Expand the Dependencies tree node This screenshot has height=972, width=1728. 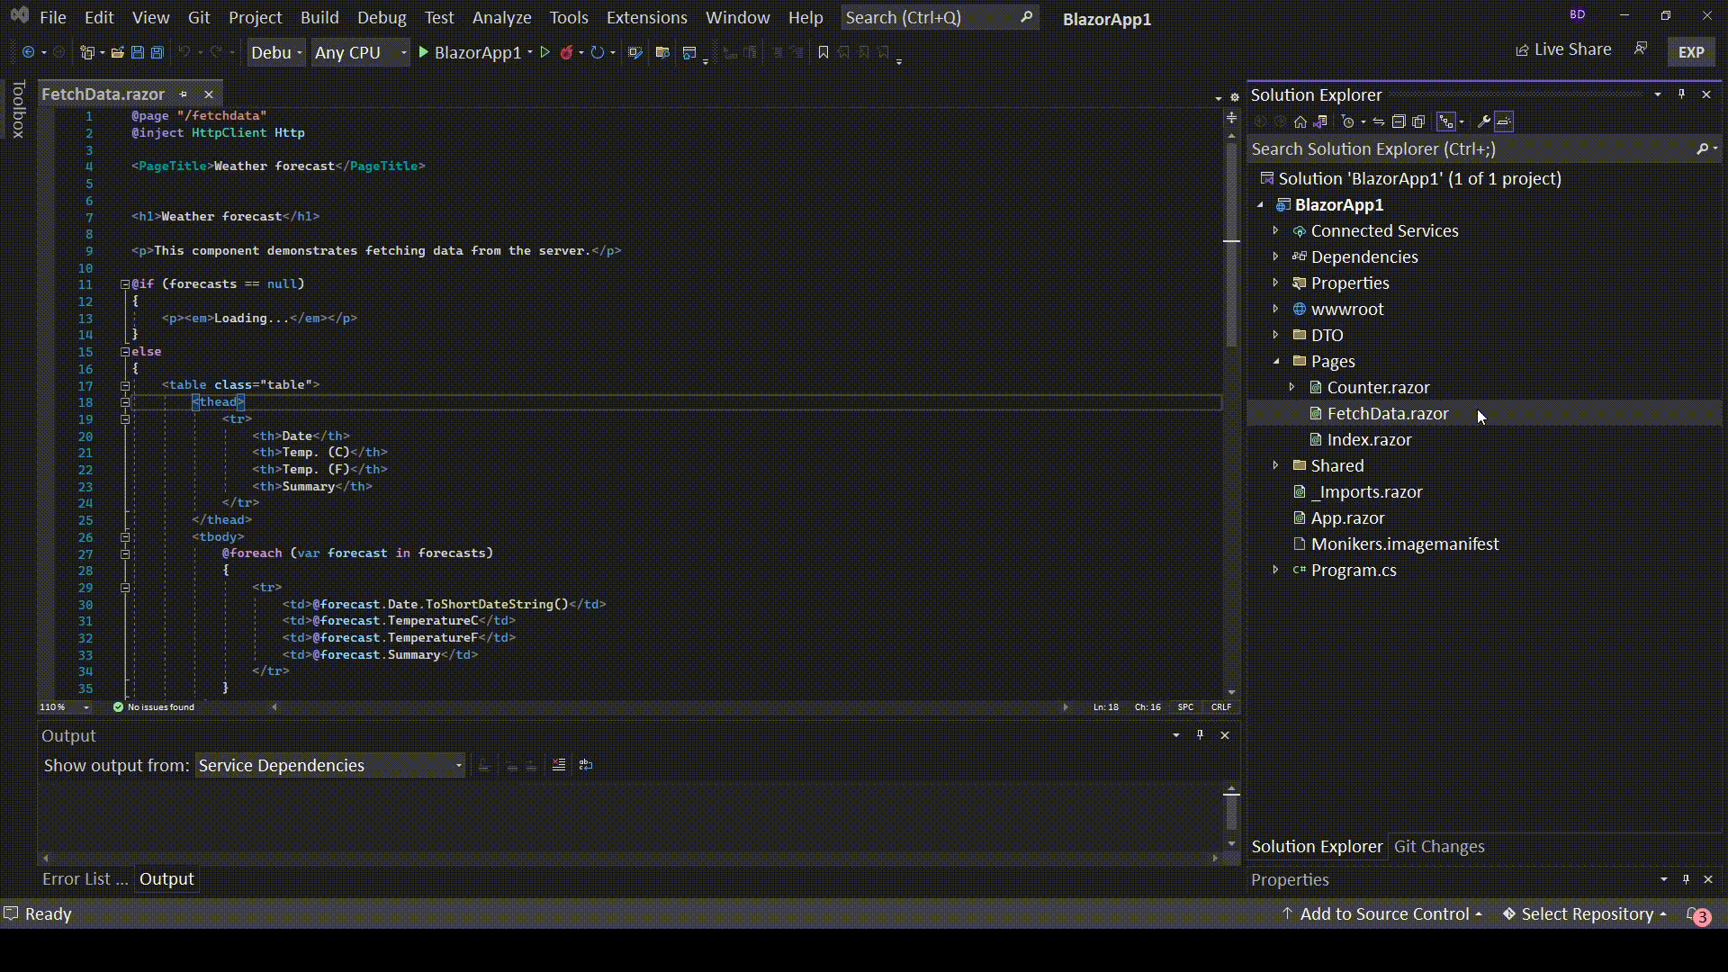coord(1276,256)
